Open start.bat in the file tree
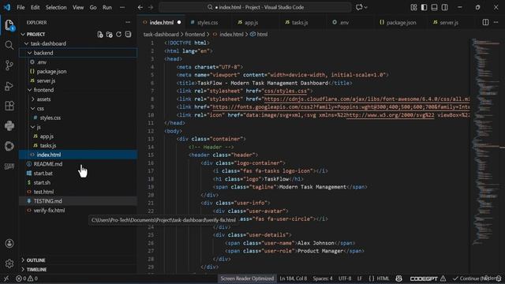Image resolution: width=505 pixels, height=284 pixels. click(43, 174)
